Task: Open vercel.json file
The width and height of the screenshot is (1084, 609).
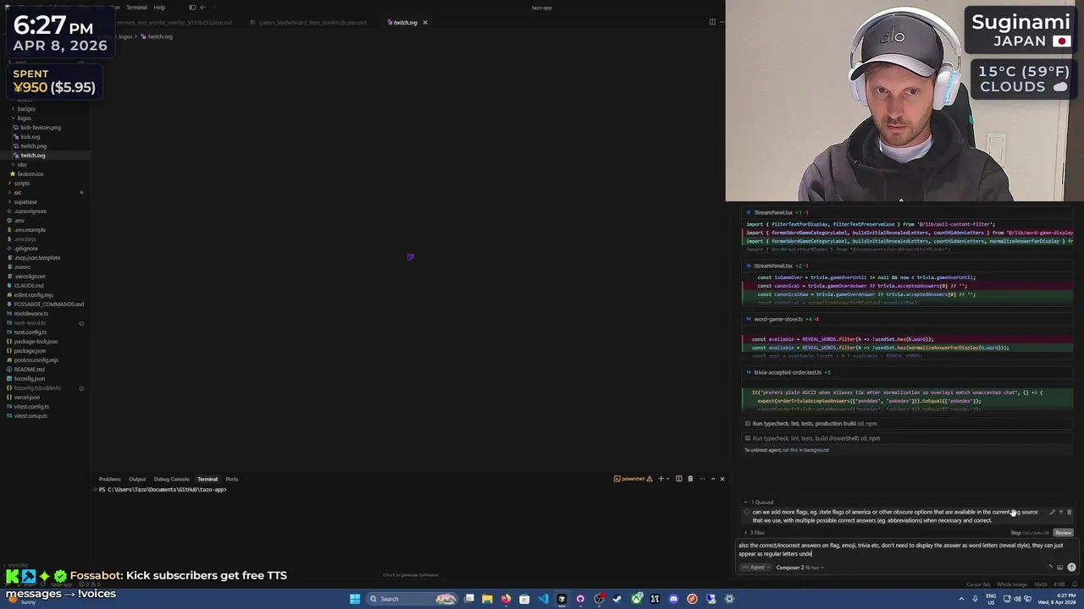Action: point(26,398)
